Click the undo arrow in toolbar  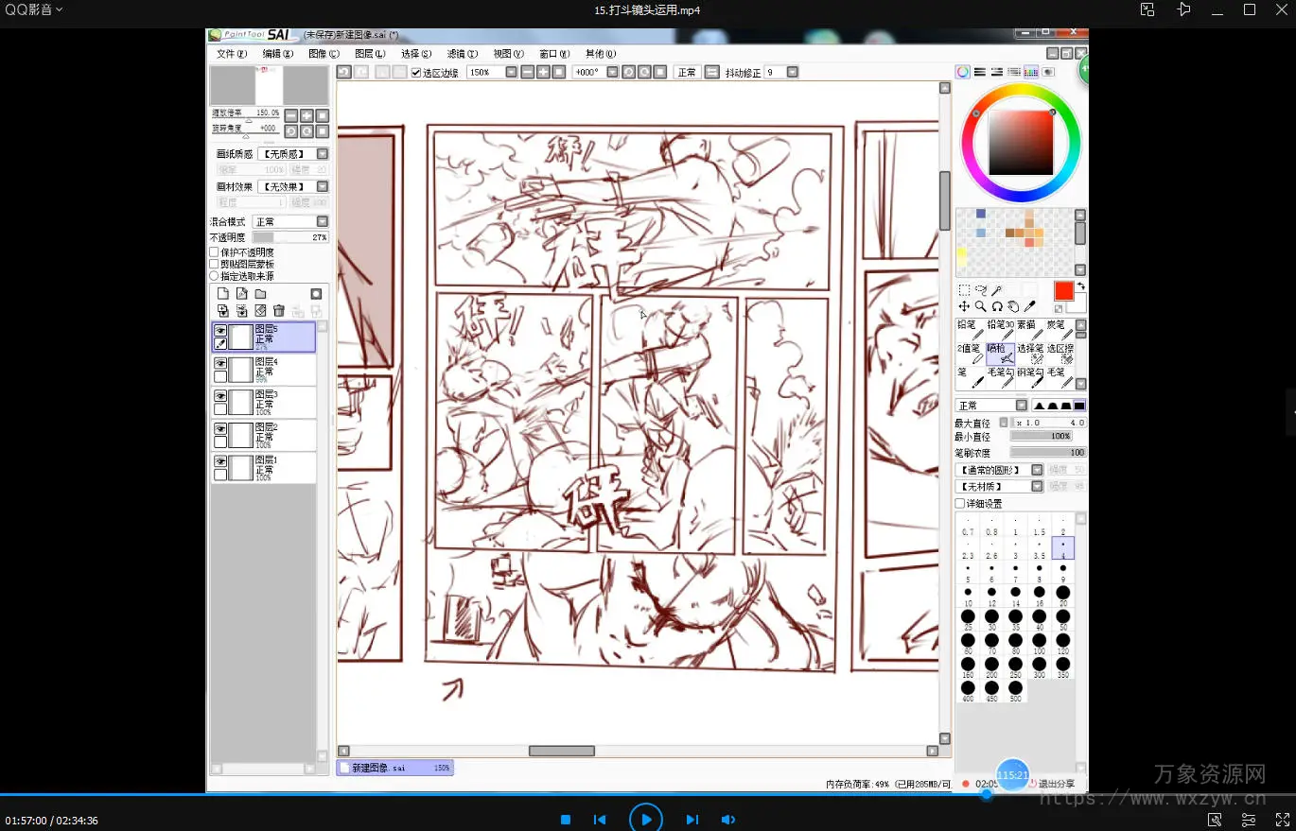point(344,72)
